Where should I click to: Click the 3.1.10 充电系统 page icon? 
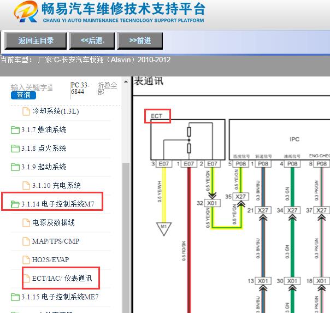point(26,186)
